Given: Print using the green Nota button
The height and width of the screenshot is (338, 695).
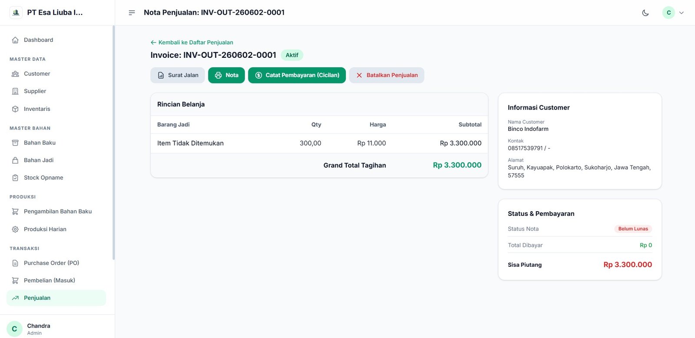Looking at the screenshot, I should tap(226, 75).
